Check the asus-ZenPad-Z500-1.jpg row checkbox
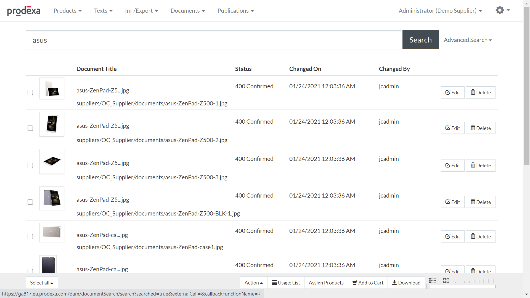The width and height of the screenshot is (530, 298). (x=30, y=92)
